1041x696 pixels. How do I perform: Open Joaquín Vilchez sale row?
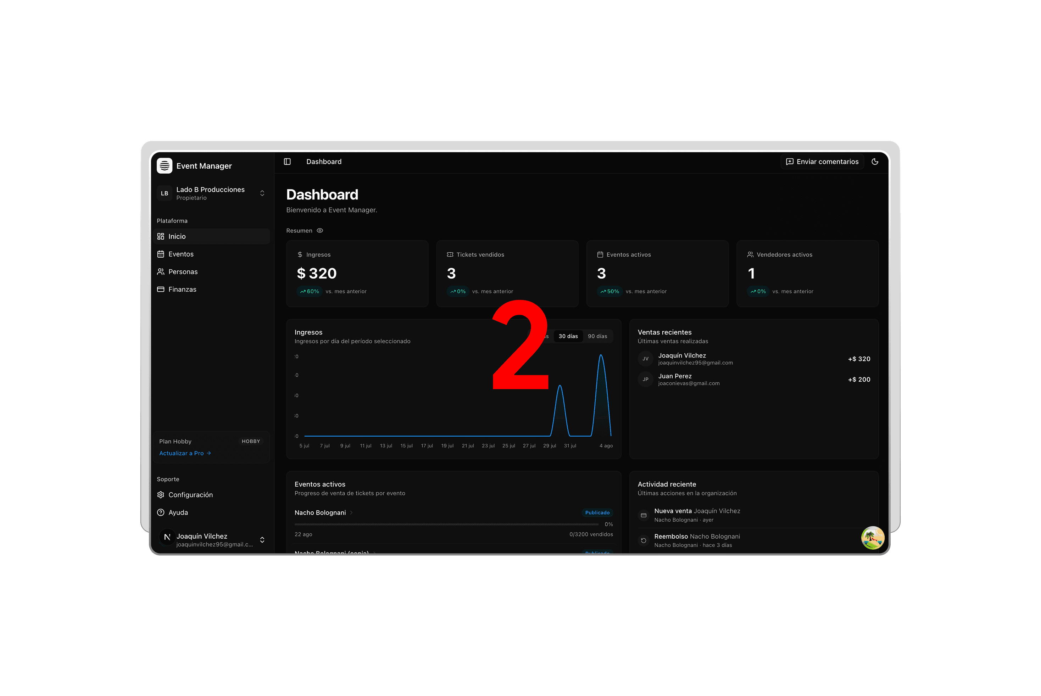(754, 359)
